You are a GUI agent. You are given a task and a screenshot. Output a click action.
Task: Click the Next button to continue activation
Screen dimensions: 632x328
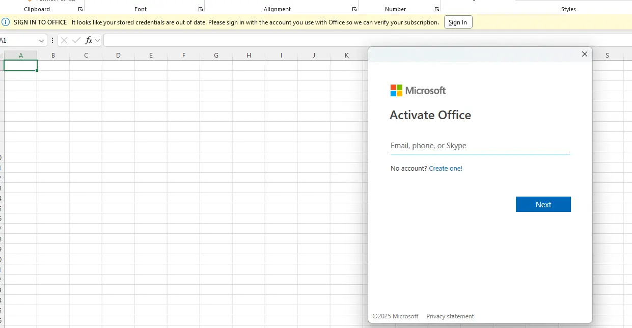click(543, 204)
